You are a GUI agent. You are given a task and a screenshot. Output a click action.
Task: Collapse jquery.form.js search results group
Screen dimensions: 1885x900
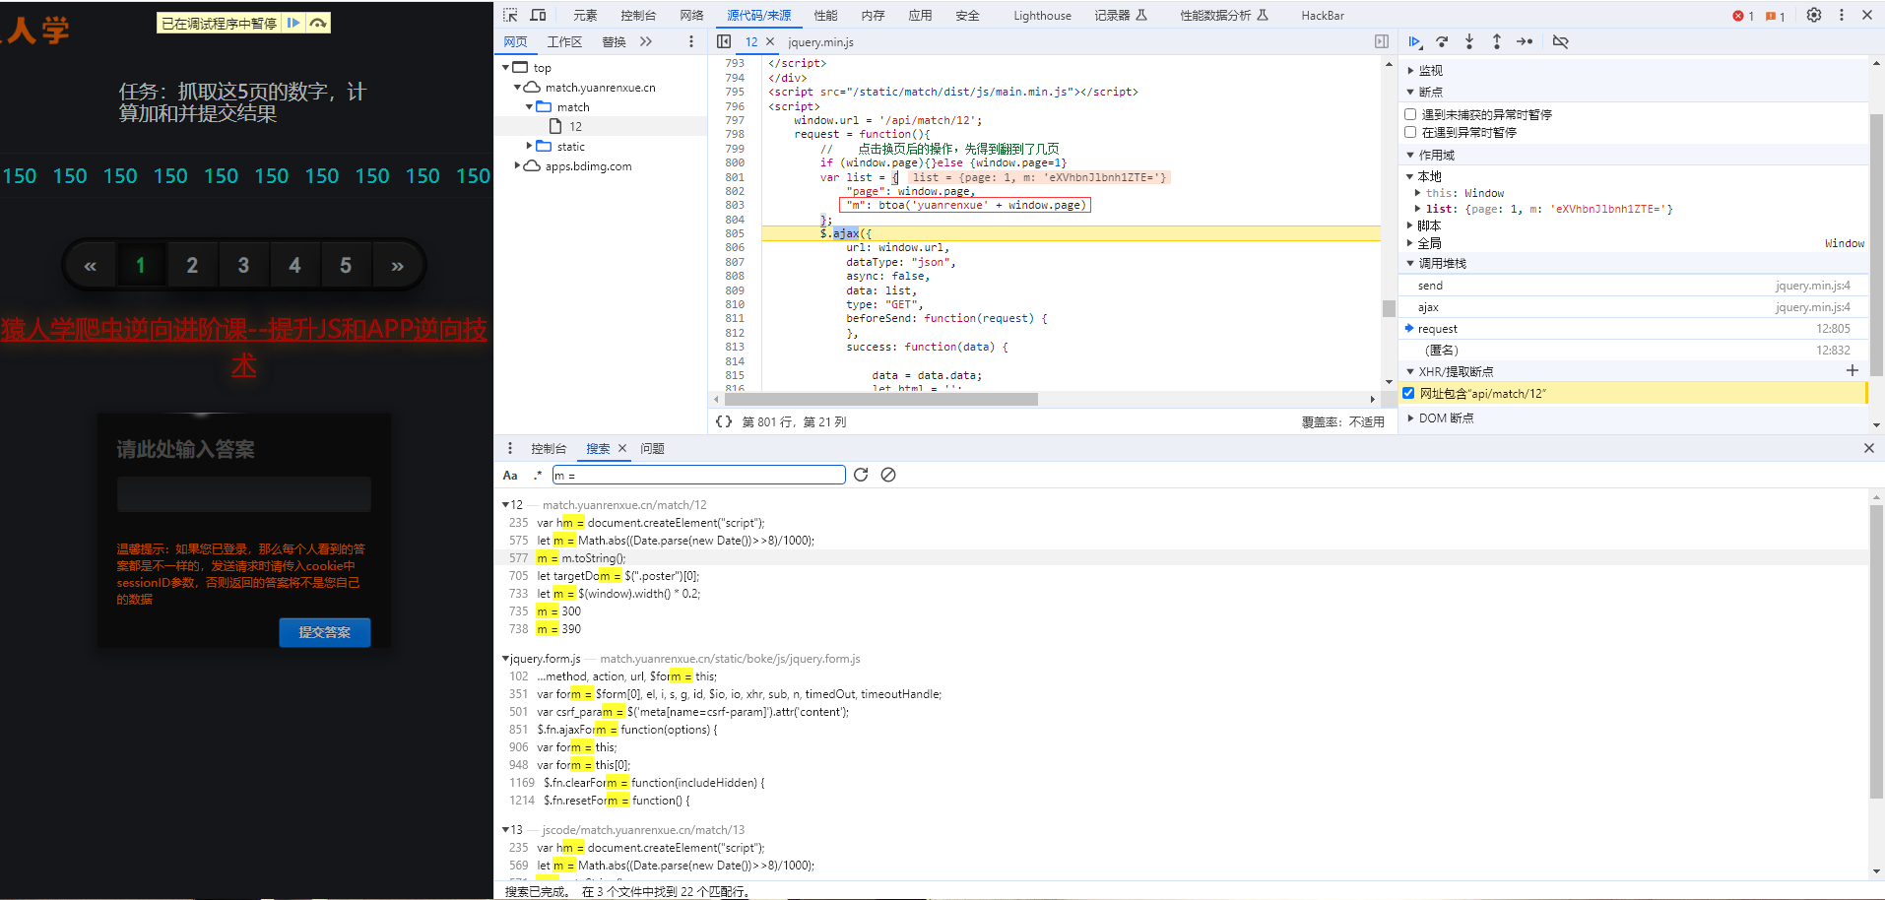tap(506, 659)
